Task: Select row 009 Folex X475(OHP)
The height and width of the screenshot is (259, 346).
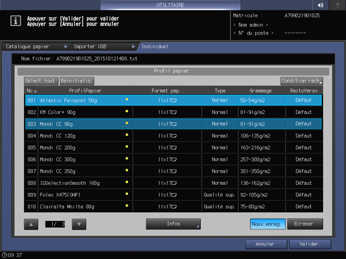Action: (x=173, y=194)
